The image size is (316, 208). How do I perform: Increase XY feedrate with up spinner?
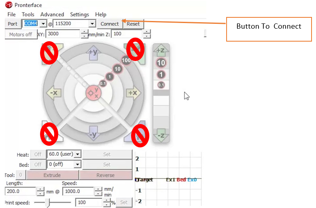pyautogui.click(x=85, y=32)
